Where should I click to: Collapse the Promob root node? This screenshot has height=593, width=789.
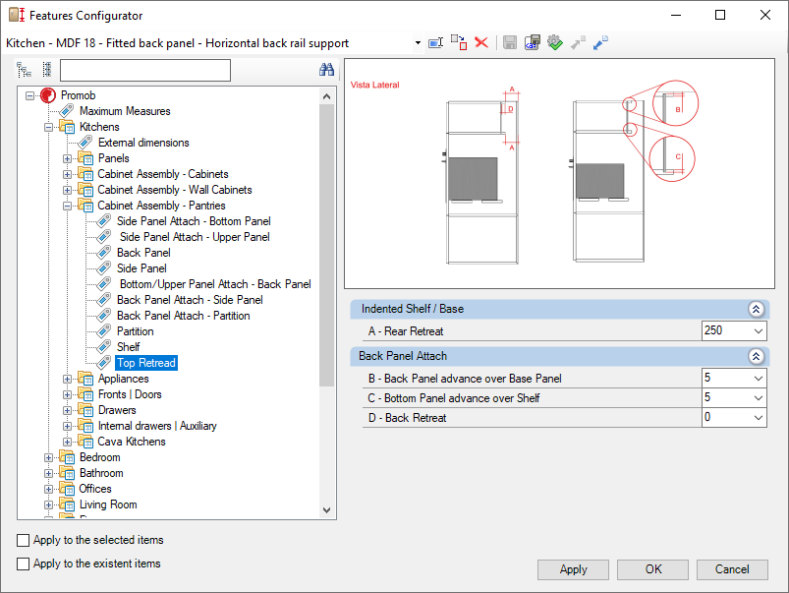tap(30, 95)
